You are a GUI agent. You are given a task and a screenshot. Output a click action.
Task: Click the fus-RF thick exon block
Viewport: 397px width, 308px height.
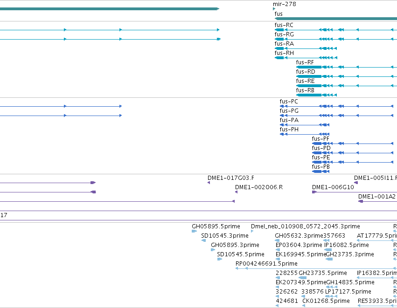click(309, 67)
